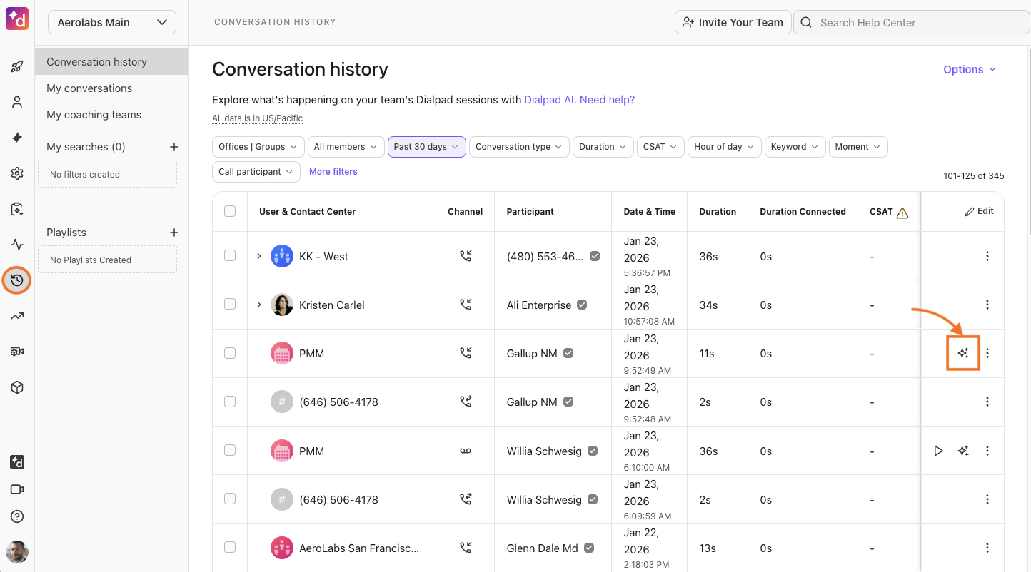Check the PMM Willia Schwesig row checkbox
This screenshot has width=1031, height=572.
tap(230, 450)
